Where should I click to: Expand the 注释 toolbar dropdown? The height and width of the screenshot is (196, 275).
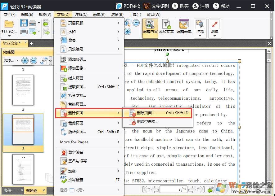click(200, 36)
